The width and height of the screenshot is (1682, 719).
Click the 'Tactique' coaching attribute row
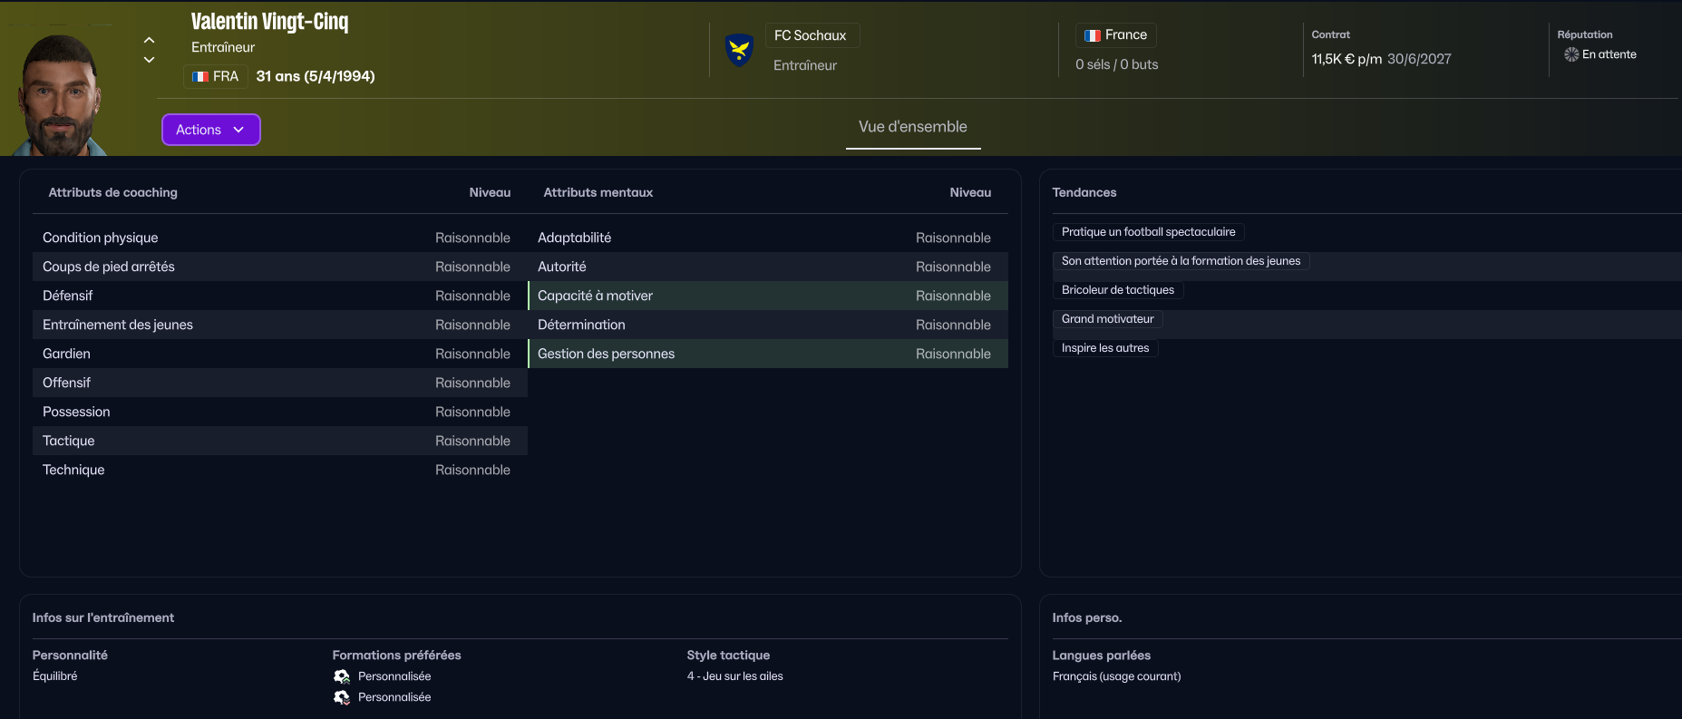pos(277,441)
